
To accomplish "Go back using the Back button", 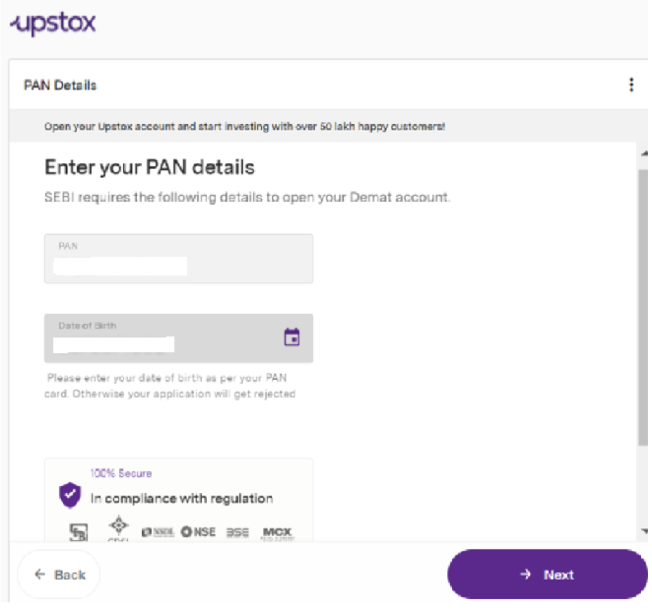I will point(59,574).
